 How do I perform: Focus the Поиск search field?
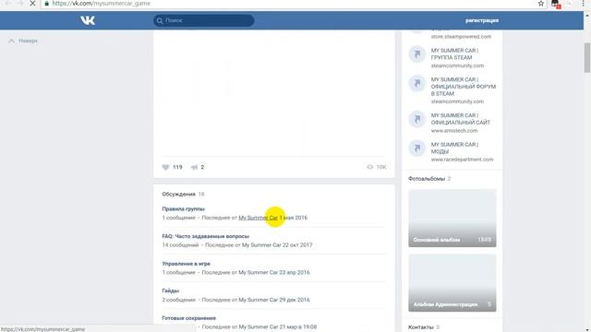point(203,20)
